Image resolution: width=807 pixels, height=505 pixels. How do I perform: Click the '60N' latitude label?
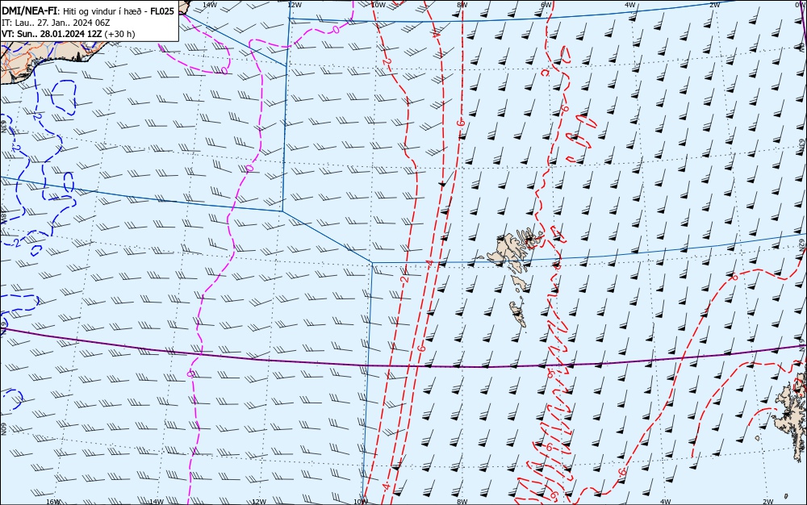pyautogui.click(x=3, y=429)
